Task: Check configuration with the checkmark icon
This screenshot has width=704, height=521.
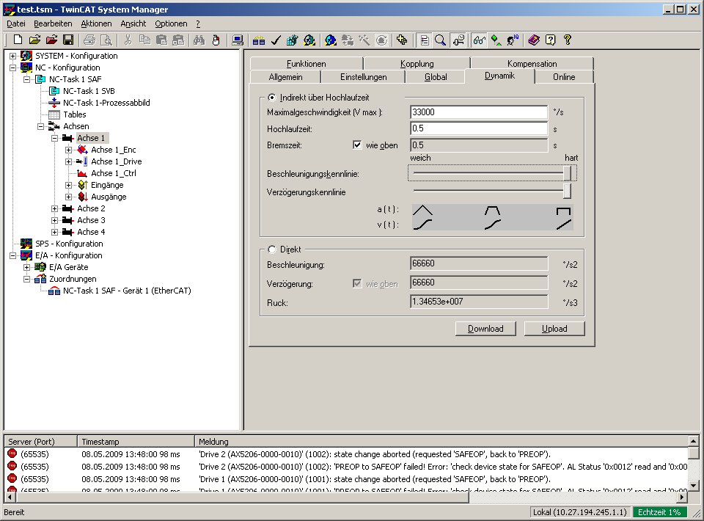Action: [276, 40]
